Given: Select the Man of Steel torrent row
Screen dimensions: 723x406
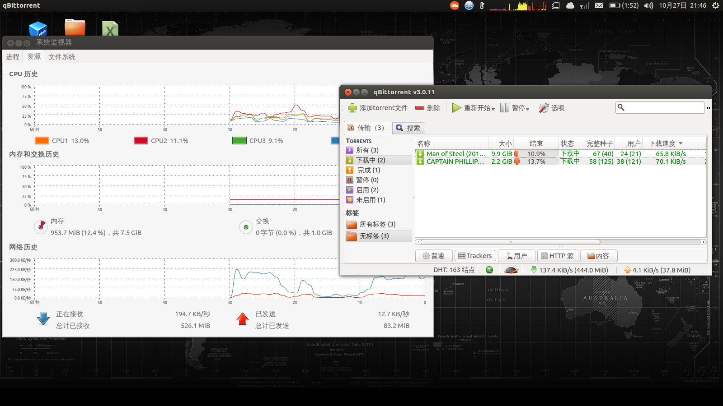Looking at the screenshot, I should pos(560,154).
